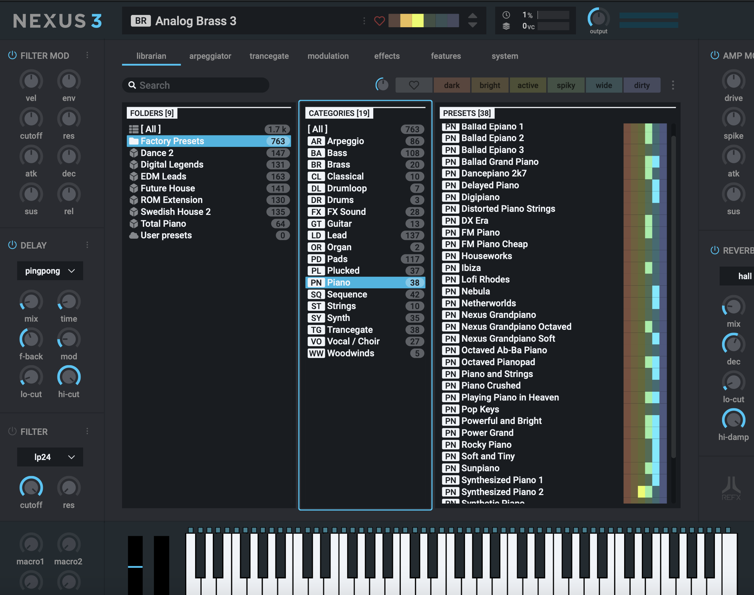
Task: Open tag filter options menu dots
Action: click(x=673, y=85)
